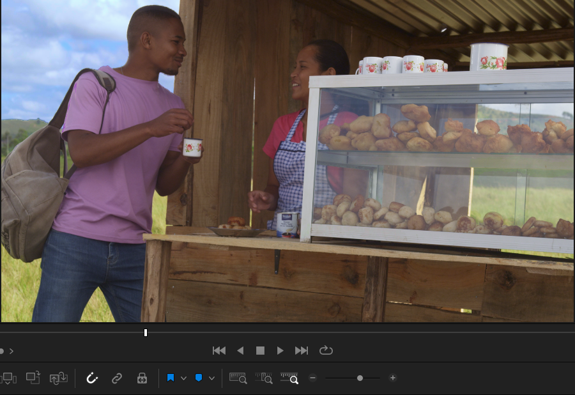Toggle linked selection chain icon
This screenshot has width=575, height=395.
pyautogui.click(x=117, y=378)
